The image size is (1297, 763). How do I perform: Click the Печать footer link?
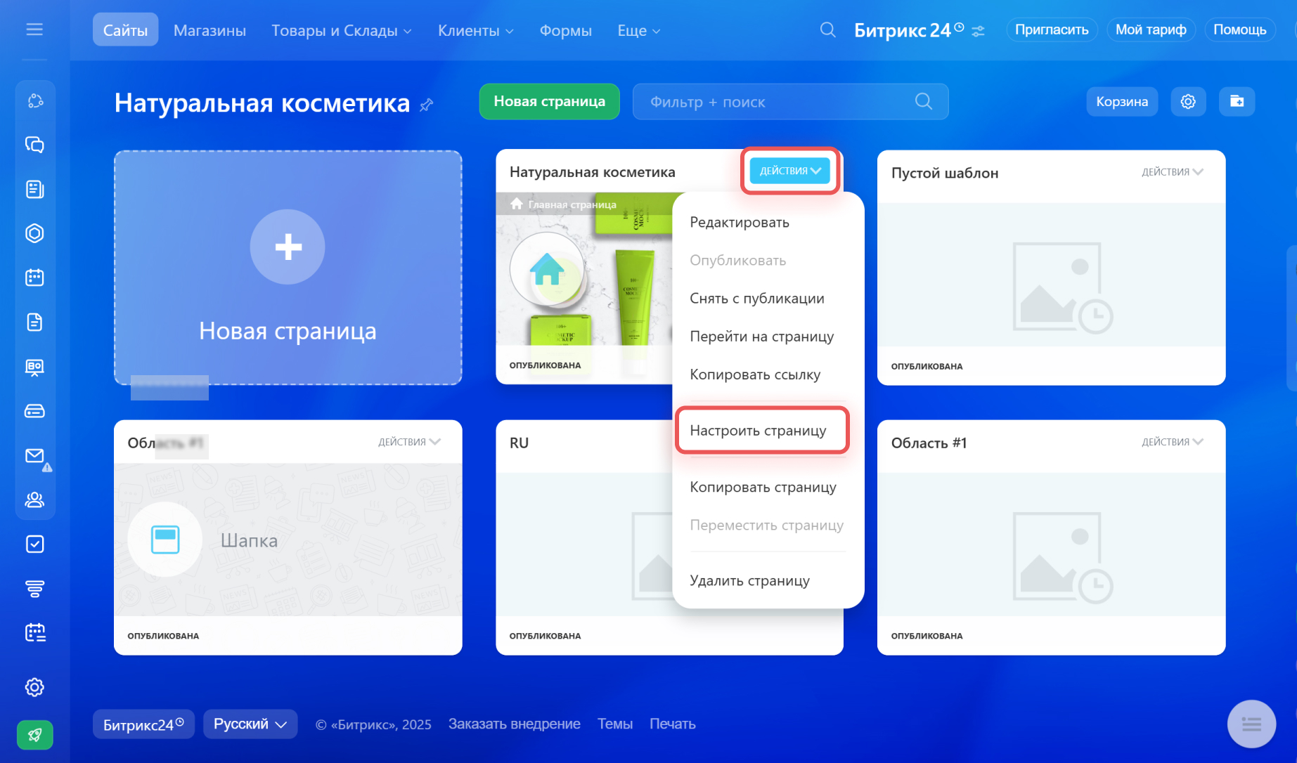[x=673, y=724]
